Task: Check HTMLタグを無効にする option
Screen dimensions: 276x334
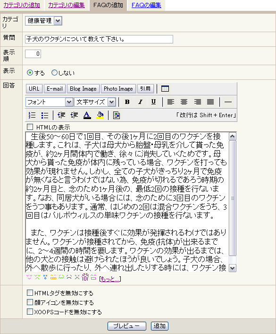Action: coord(30,293)
